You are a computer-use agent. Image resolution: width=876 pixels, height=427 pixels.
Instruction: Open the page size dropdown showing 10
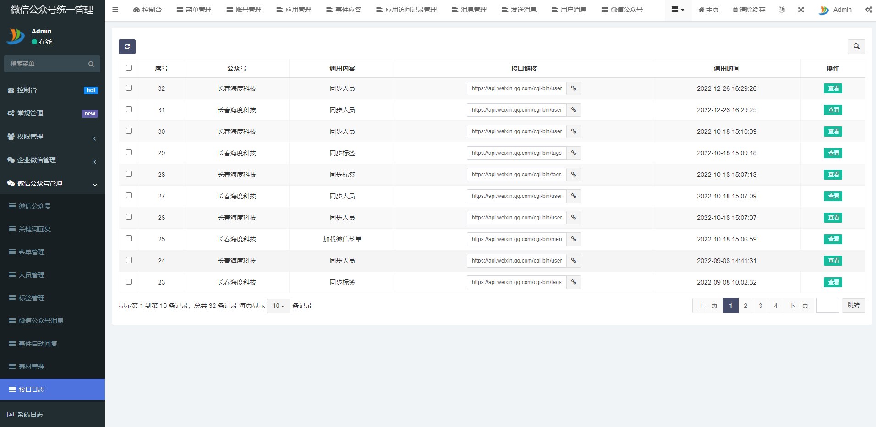(x=279, y=306)
